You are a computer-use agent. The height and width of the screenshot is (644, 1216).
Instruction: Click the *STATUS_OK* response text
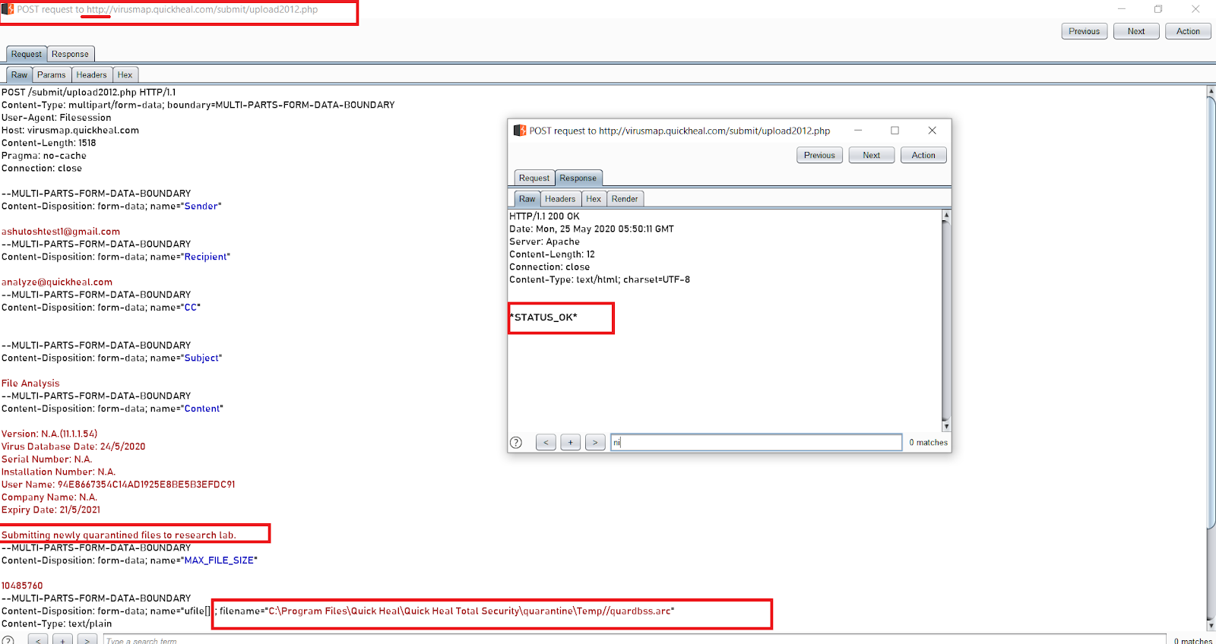pyautogui.click(x=543, y=317)
